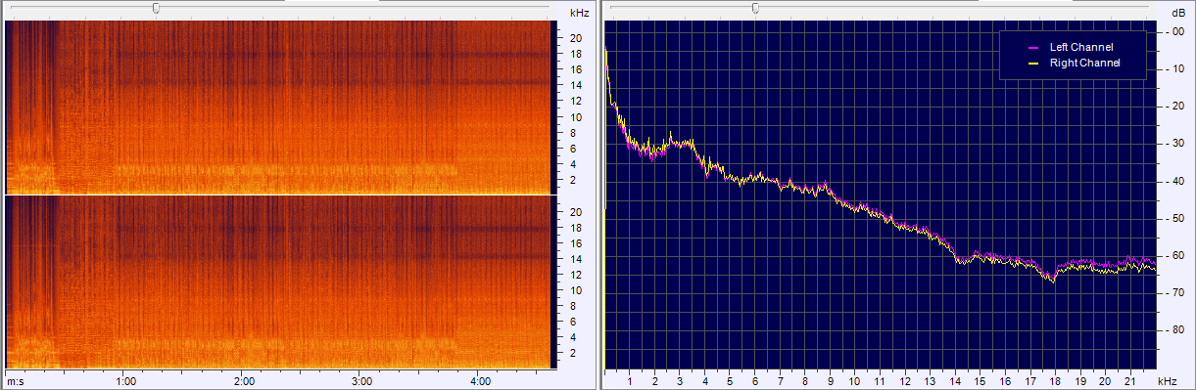Image resolution: width=1196 pixels, height=390 pixels.
Task: Click the slider thumb above the spectrum graph
Action: (755, 9)
